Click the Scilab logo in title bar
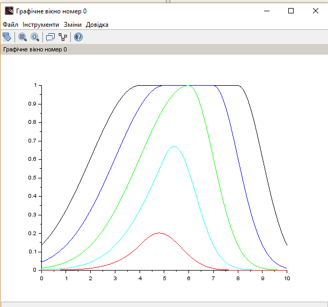Image resolution: width=328 pixels, height=307 pixels. point(9,11)
